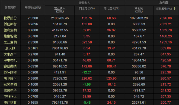
Task: Select net profit growth value 7026.08
Action: (x=166, y=18)
